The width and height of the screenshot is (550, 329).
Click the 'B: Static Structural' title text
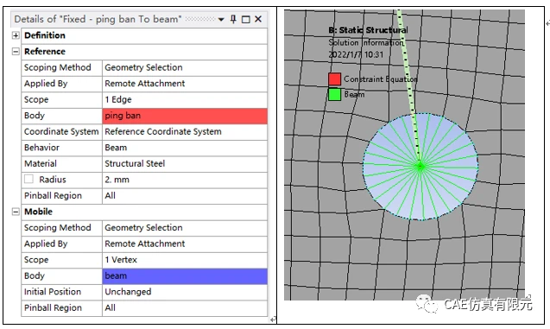point(369,30)
